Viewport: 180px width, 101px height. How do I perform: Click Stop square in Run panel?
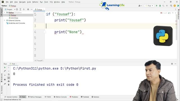(x=5, y=75)
